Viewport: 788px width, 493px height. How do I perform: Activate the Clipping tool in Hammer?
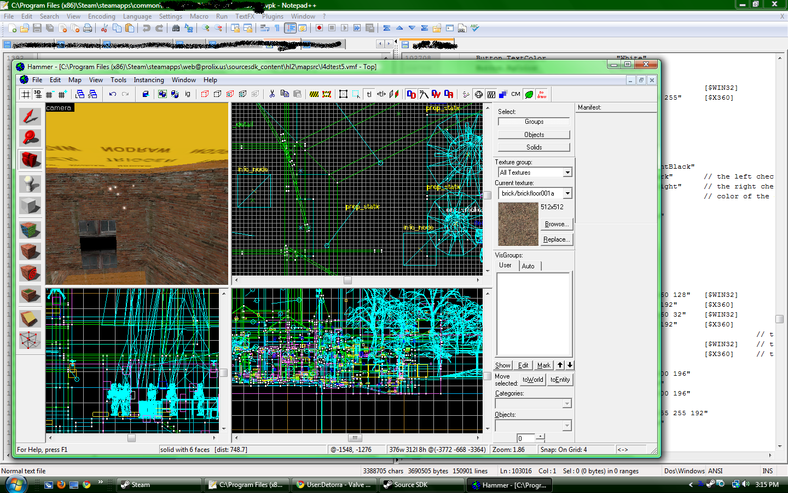click(30, 318)
